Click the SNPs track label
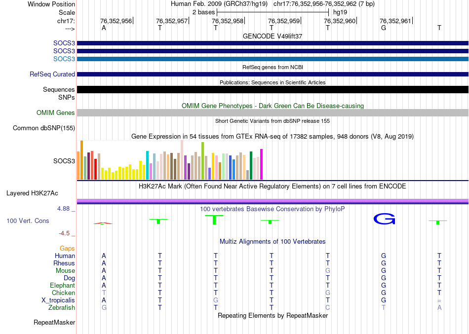The image size is (469, 334). (x=67, y=98)
